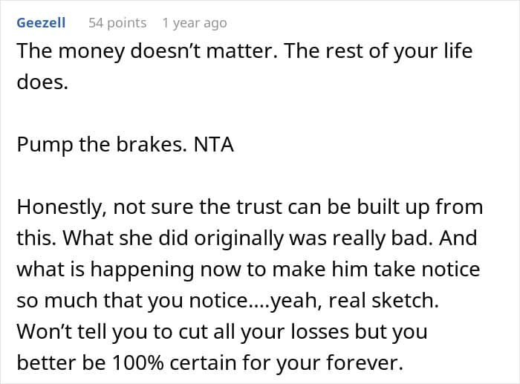Click the word 'does.' on second line

click(42, 82)
